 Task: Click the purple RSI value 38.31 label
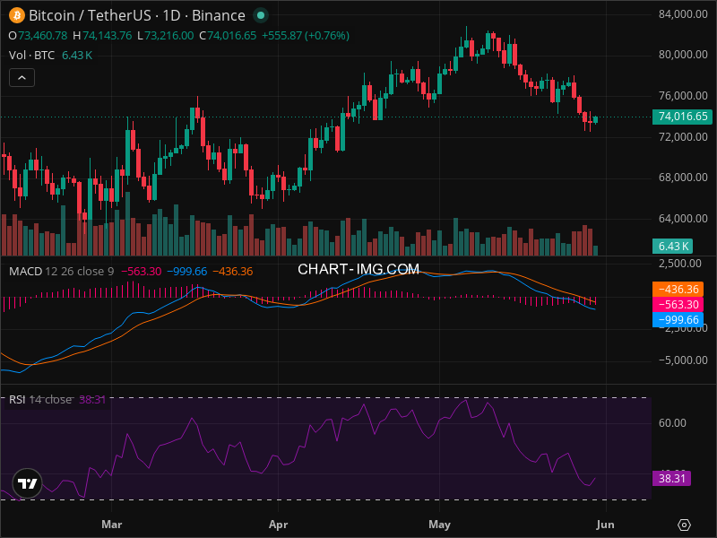click(x=671, y=479)
